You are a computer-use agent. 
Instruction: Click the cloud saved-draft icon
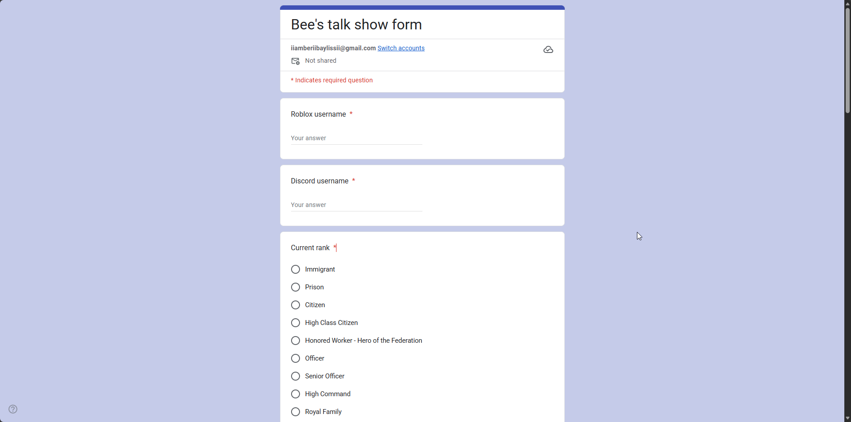click(x=548, y=50)
